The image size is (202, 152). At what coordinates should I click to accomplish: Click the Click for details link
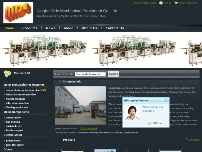click(88, 129)
